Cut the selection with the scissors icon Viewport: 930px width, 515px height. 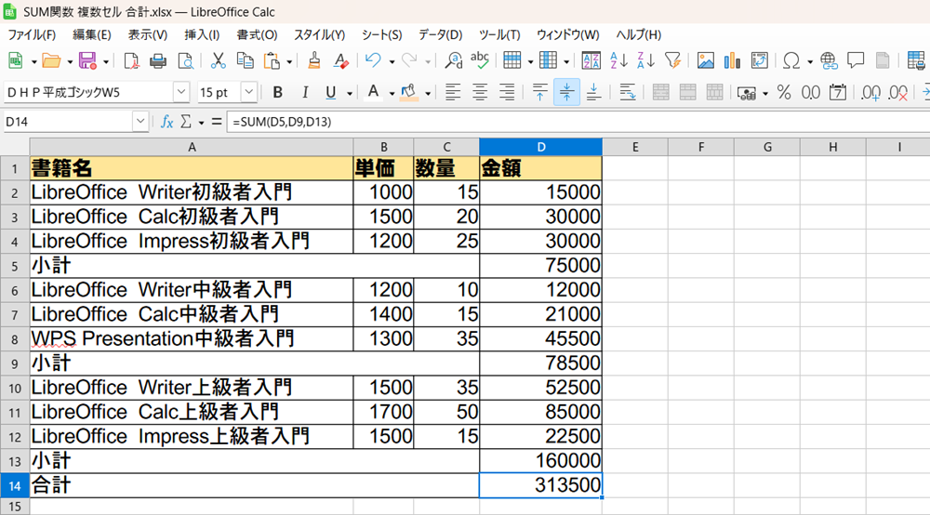coord(218,60)
